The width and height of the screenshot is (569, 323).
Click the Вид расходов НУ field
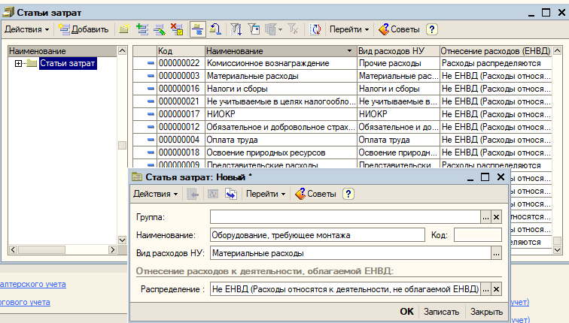351,253
